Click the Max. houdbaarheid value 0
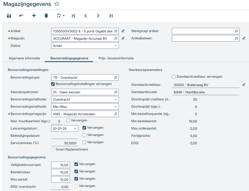The height and width of the screenshot is (191, 249). (x=57, y=121)
